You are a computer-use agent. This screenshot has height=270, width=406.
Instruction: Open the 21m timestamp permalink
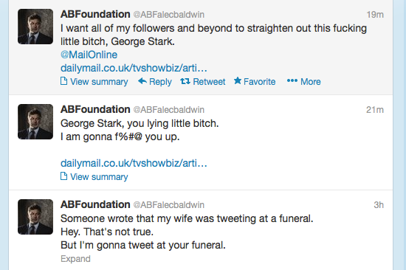tap(375, 110)
